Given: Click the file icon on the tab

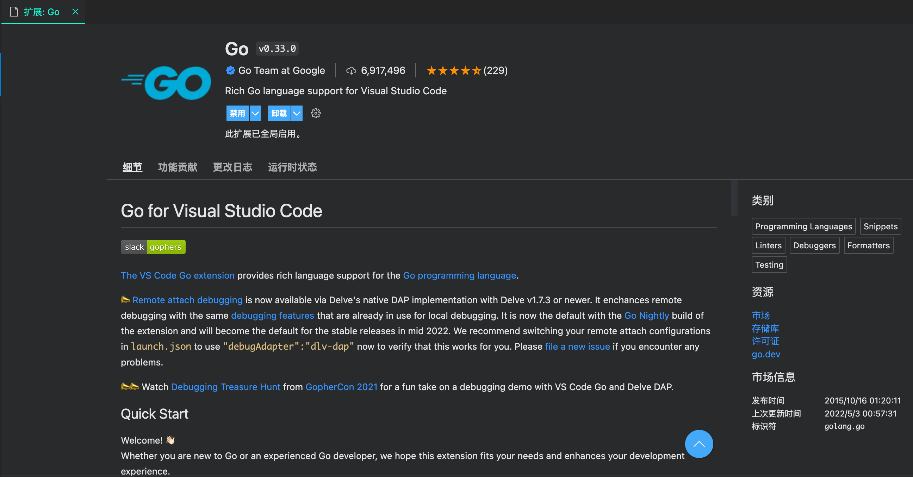Looking at the screenshot, I should coord(14,12).
